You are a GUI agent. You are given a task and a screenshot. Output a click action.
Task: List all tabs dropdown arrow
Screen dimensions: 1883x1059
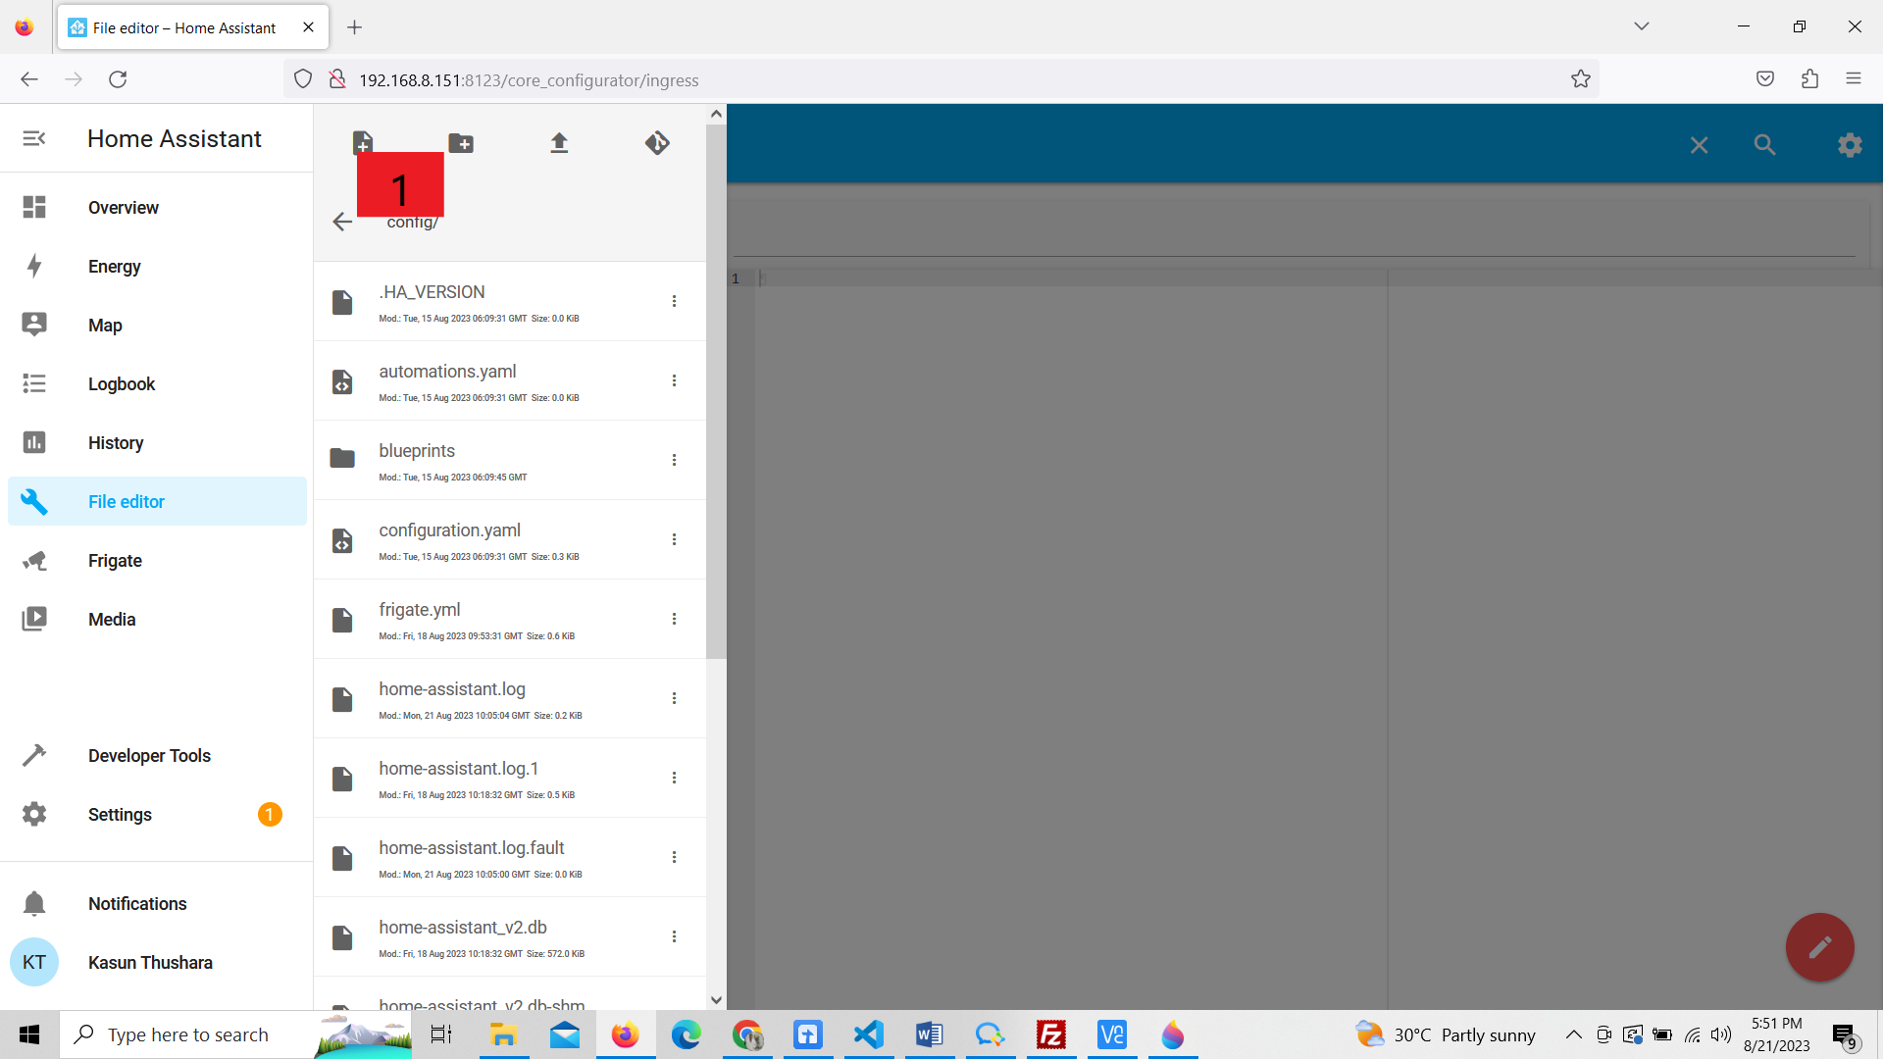[1642, 26]
